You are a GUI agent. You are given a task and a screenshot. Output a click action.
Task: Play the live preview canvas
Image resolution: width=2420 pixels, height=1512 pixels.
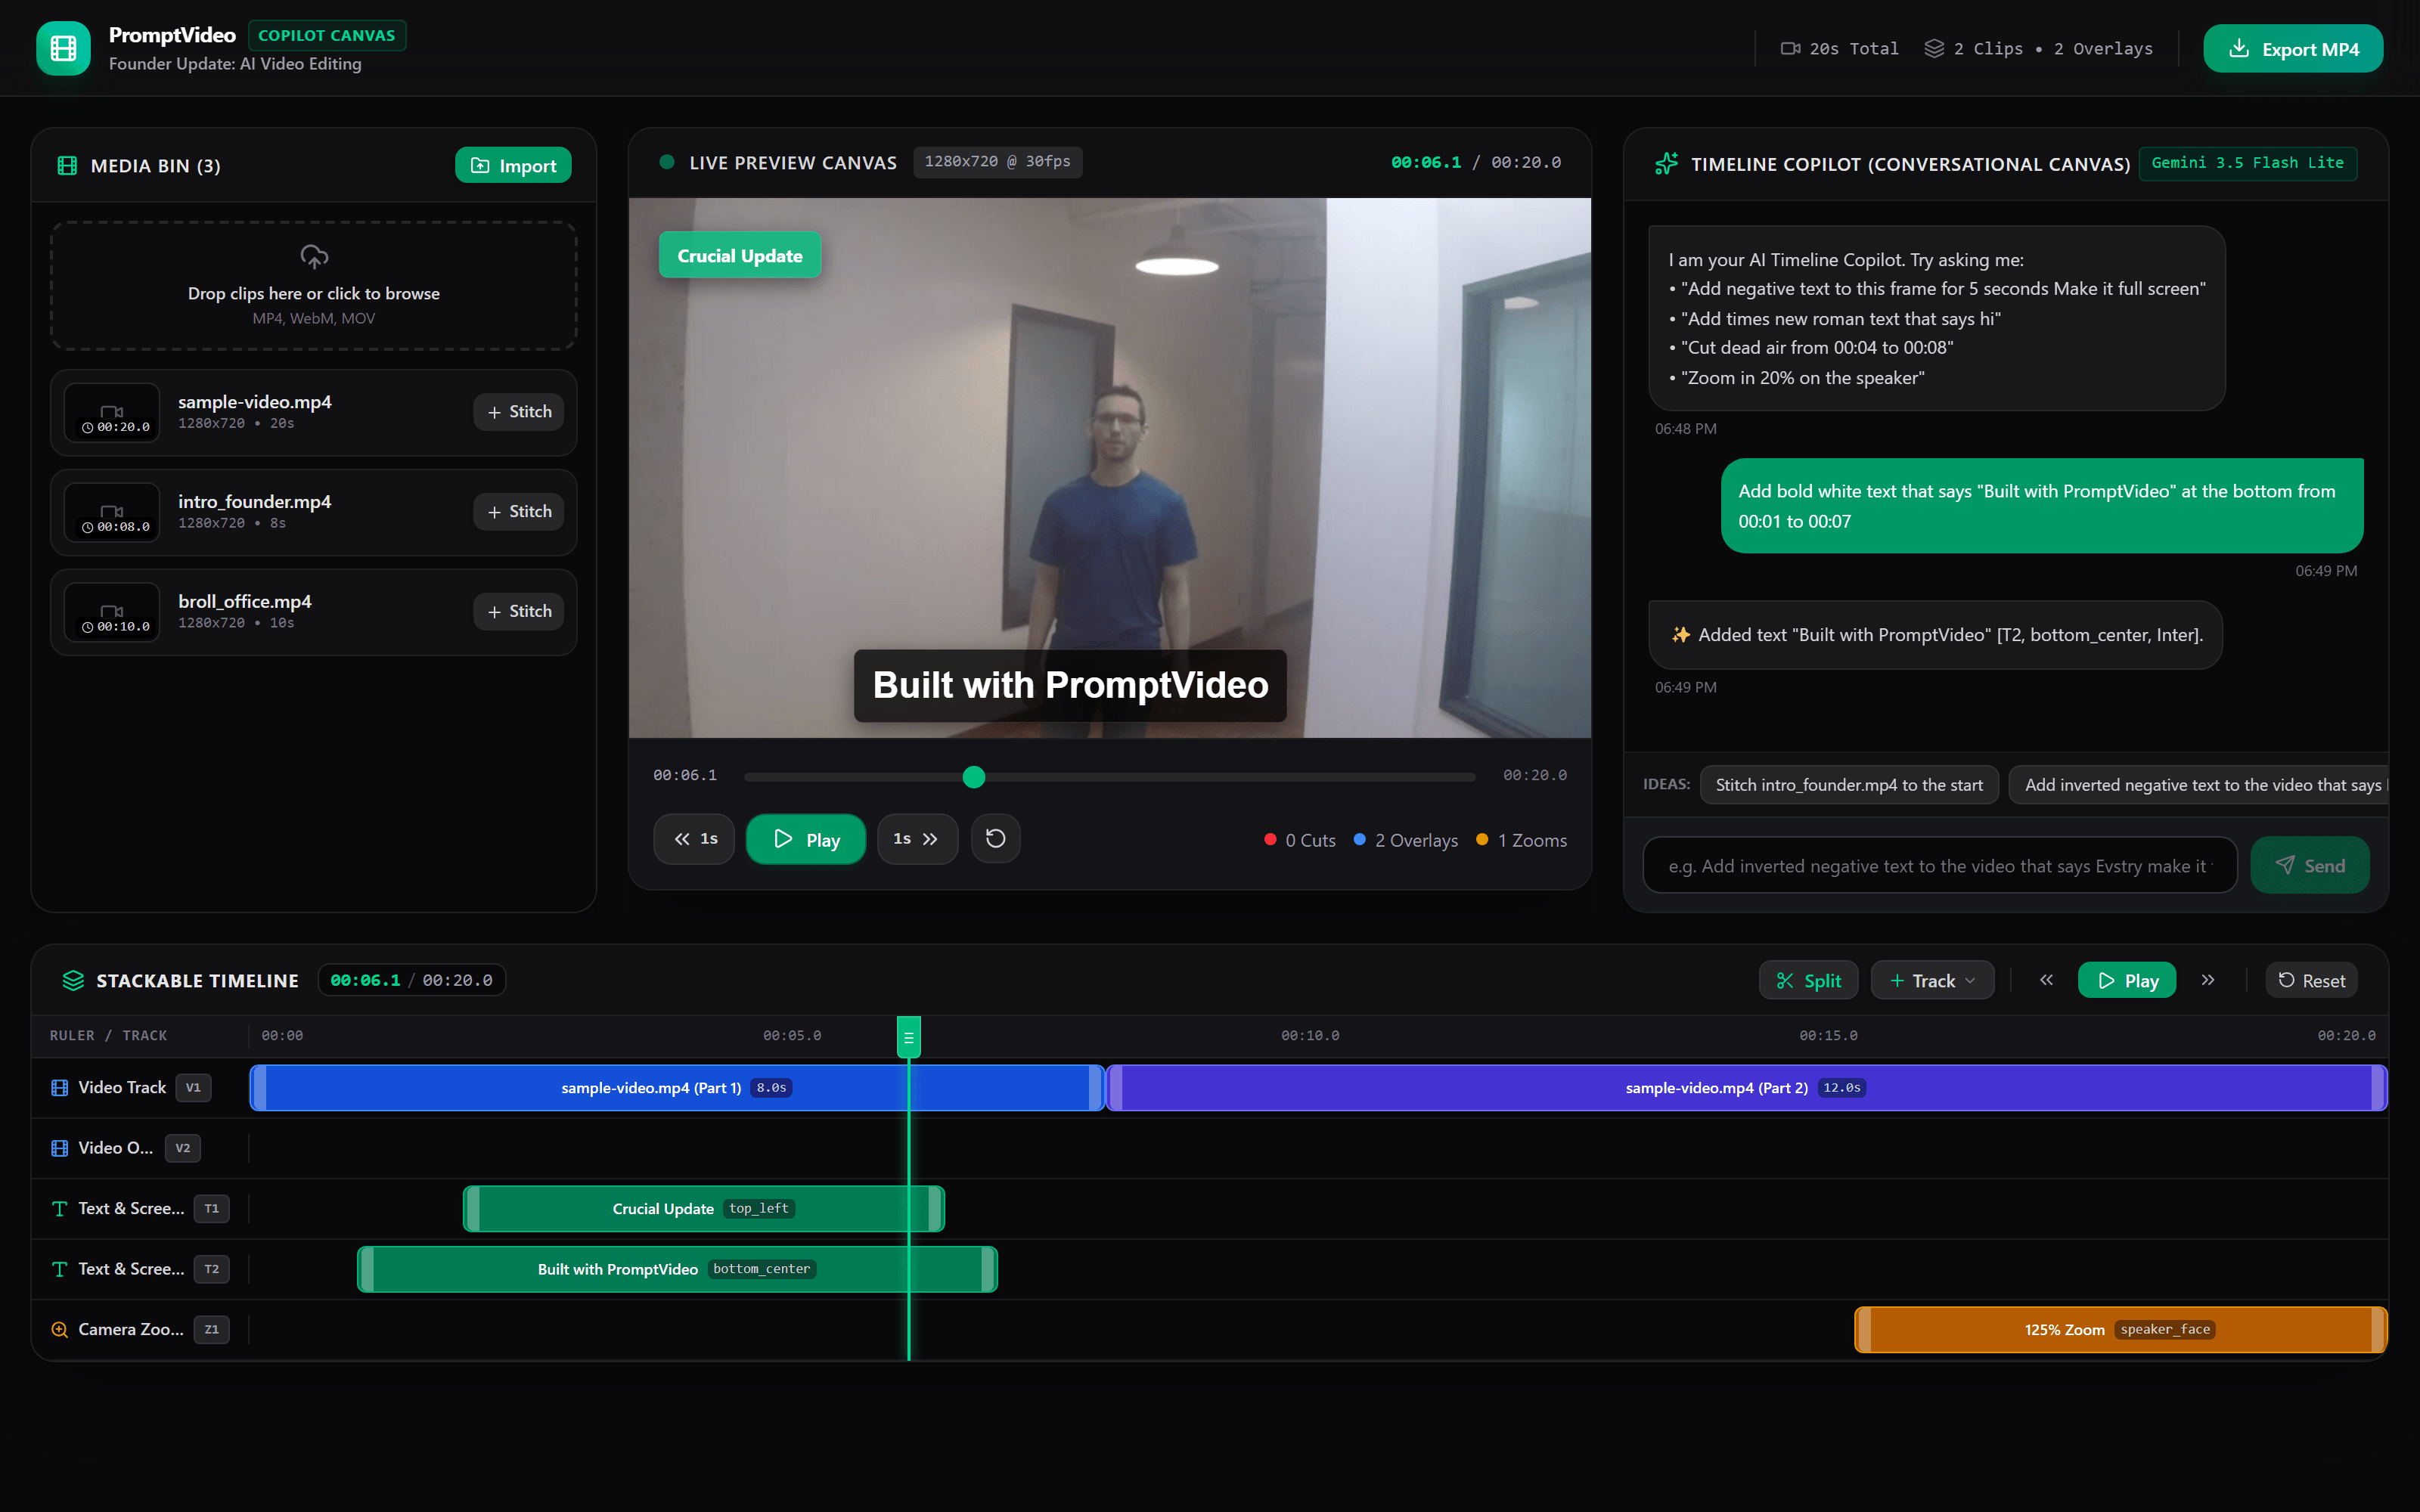click(806, 839)
